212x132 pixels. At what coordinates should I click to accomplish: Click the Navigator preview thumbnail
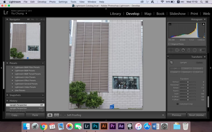[25, 41]
